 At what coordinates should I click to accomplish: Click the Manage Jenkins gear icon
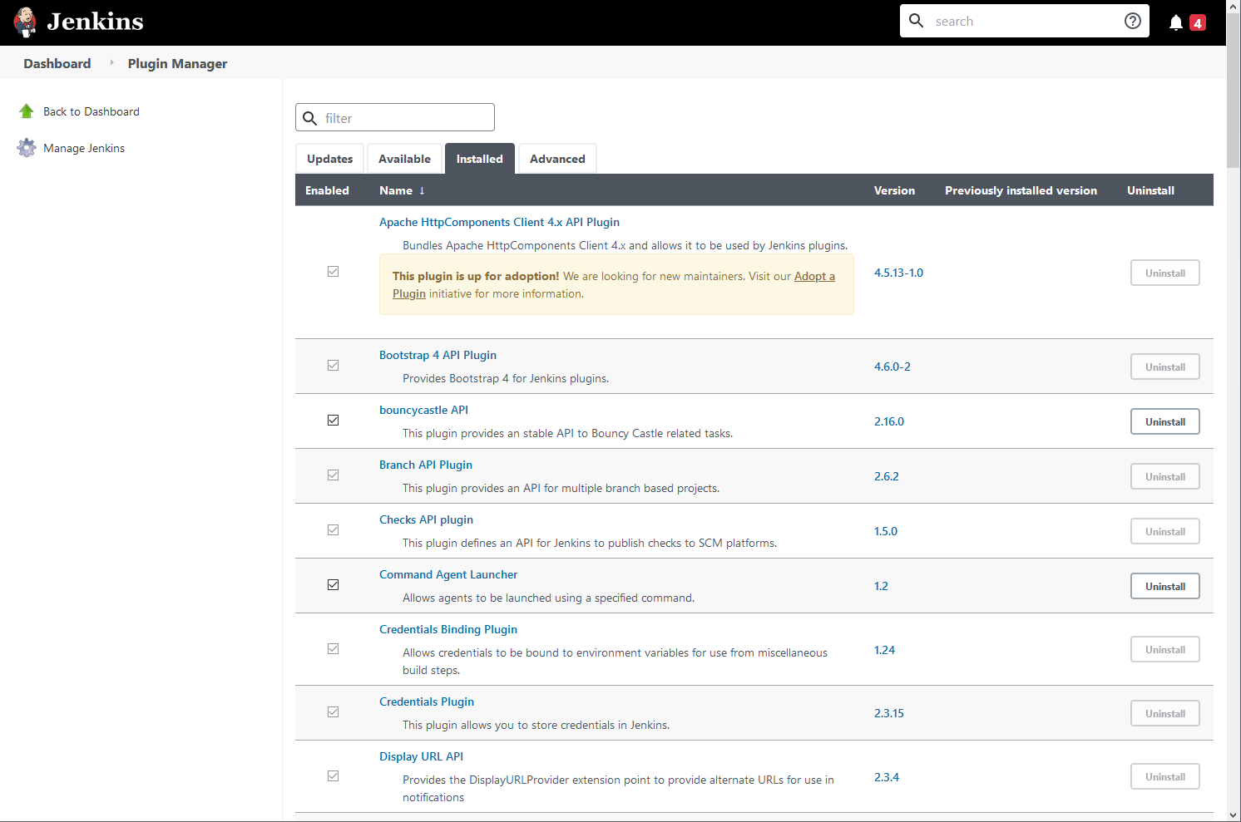click(x=27, y=148)
